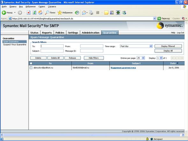This screenshot has width=188, height=141.
Task: Click the Help link
Action: (173, 32)
